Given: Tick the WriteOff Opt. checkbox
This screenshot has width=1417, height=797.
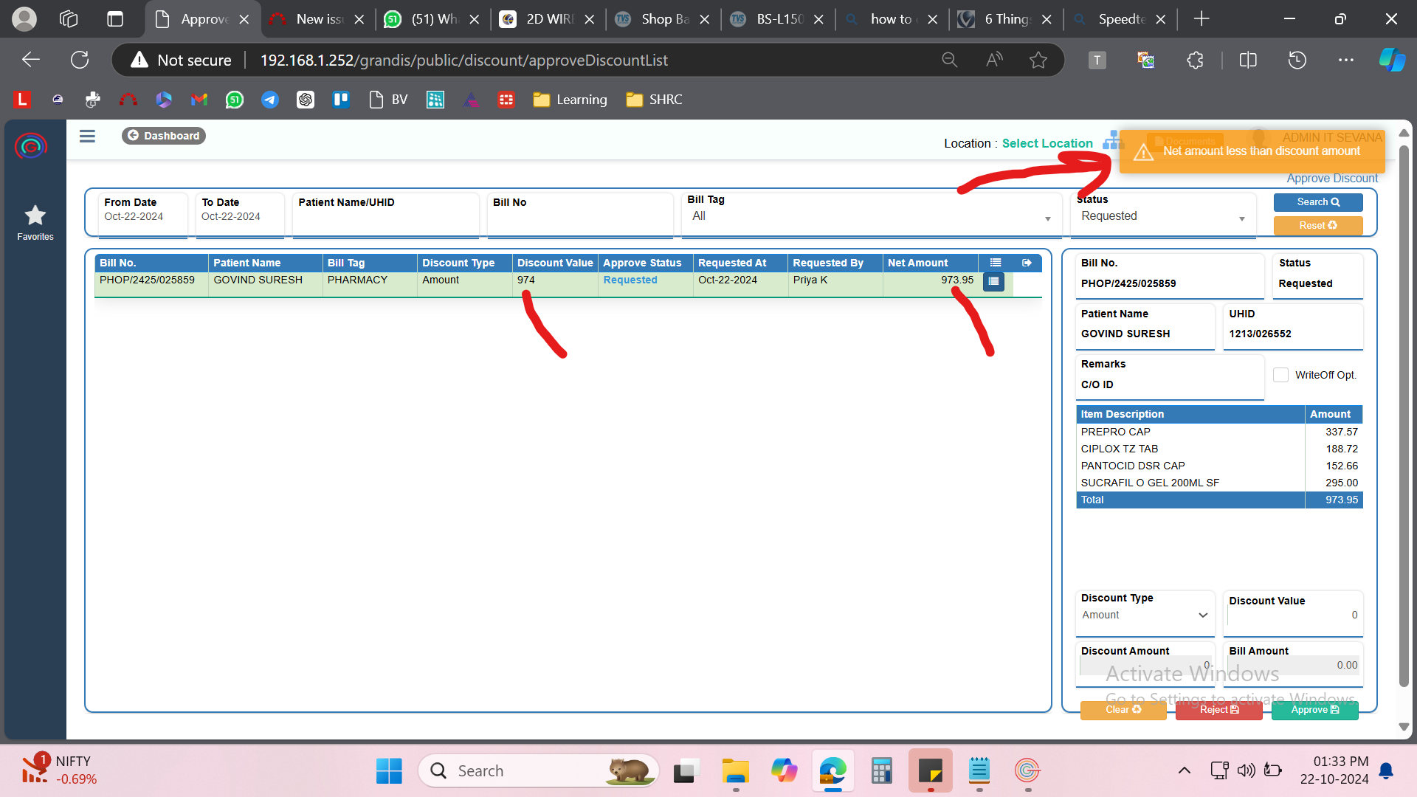Looking at the screenshot, I should click(x=1280, y=375).
